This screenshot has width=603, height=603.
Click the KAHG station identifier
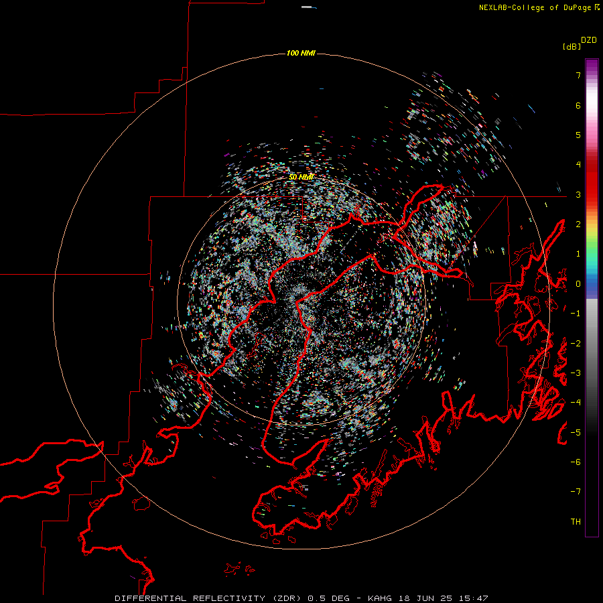tap(380, 598)
